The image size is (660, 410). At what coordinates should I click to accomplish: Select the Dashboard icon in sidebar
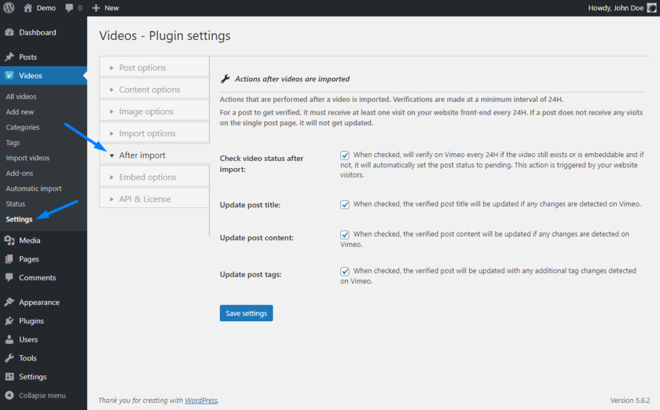point(8,32)
